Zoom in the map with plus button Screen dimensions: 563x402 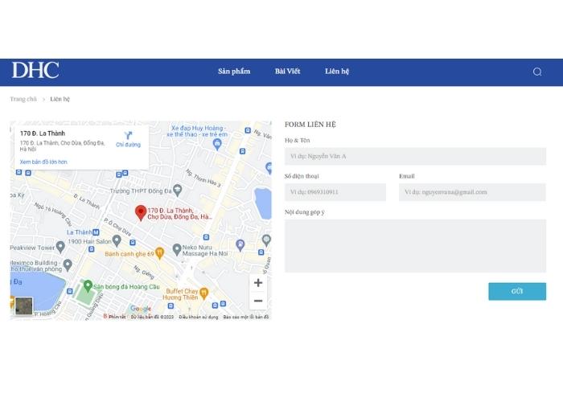pyautogui.click(x=258, y=283)
